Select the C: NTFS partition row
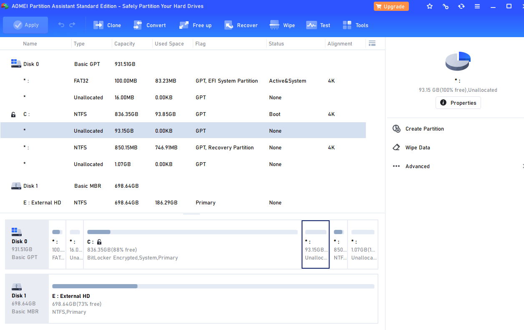This screenshot has height=330, width=524. pos(183,114)
